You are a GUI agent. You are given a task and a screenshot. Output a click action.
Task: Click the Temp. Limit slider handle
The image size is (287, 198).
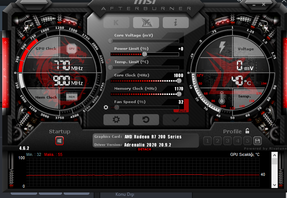110,68
